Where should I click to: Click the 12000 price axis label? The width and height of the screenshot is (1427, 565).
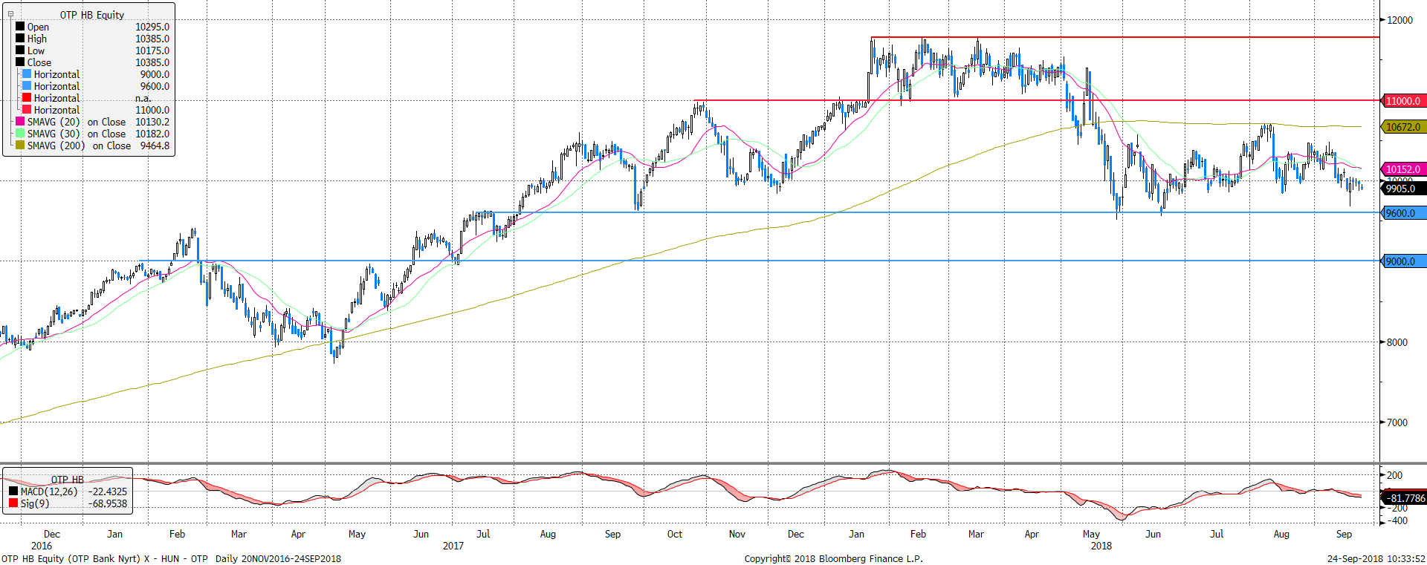pos(1400,20)
